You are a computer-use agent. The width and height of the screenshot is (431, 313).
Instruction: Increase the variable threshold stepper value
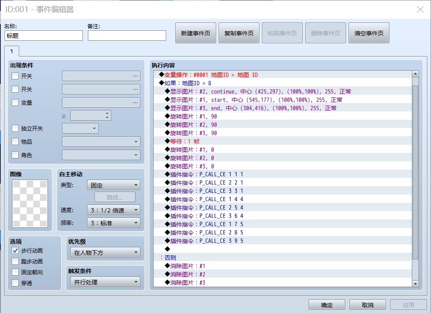(x=107, y=113)
